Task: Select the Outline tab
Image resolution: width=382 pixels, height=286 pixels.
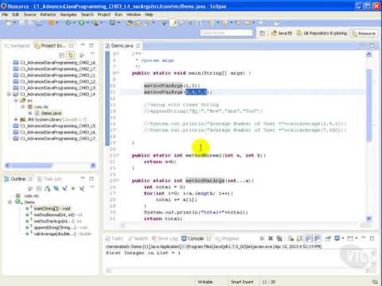Action: click(x=18, y=180)
